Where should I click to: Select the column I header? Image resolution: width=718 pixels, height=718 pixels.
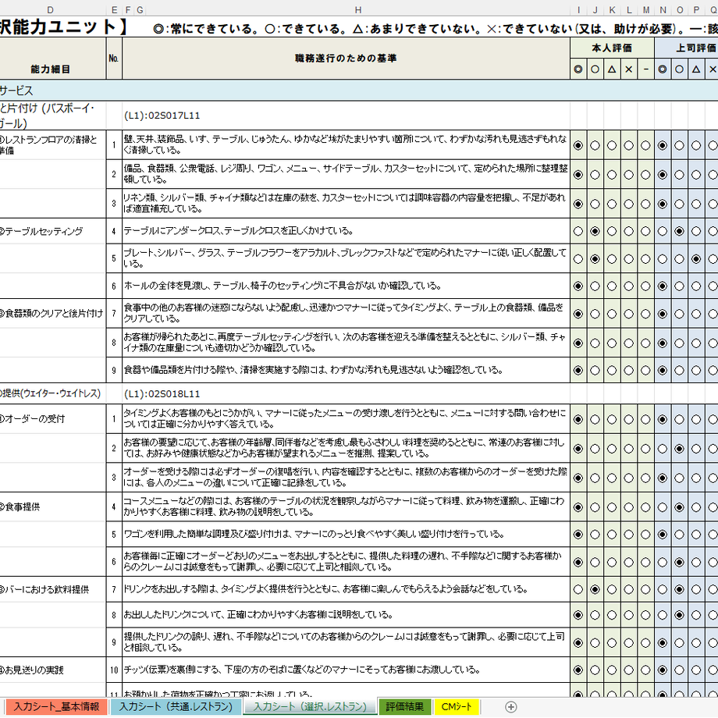click(x=578, y=10)
